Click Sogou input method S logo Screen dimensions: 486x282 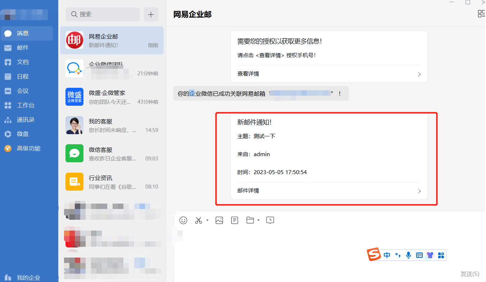coord(374,254)
